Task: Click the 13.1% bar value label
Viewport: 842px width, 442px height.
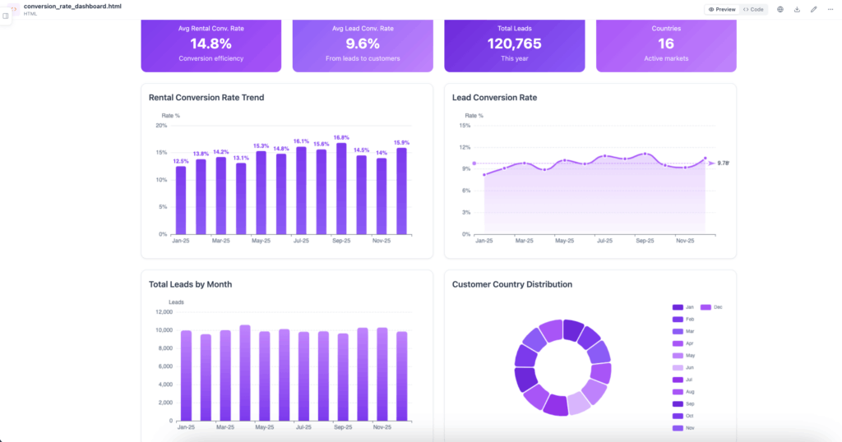Action: click(x=241, y=158)
